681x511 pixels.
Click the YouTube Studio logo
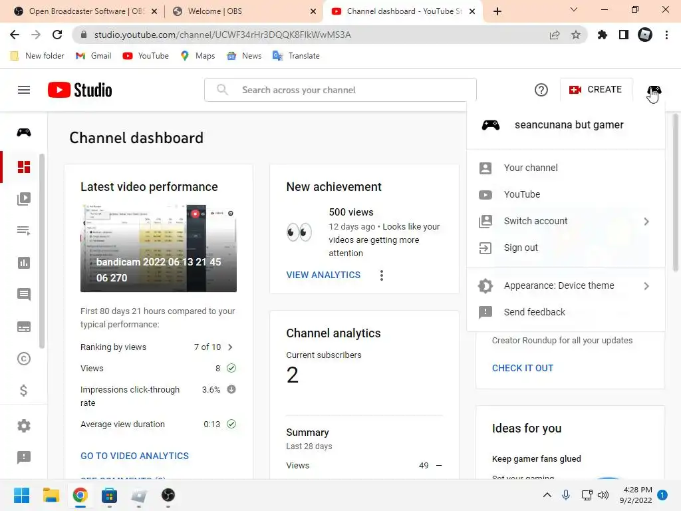pyautogui.click(x=80, y=90)
